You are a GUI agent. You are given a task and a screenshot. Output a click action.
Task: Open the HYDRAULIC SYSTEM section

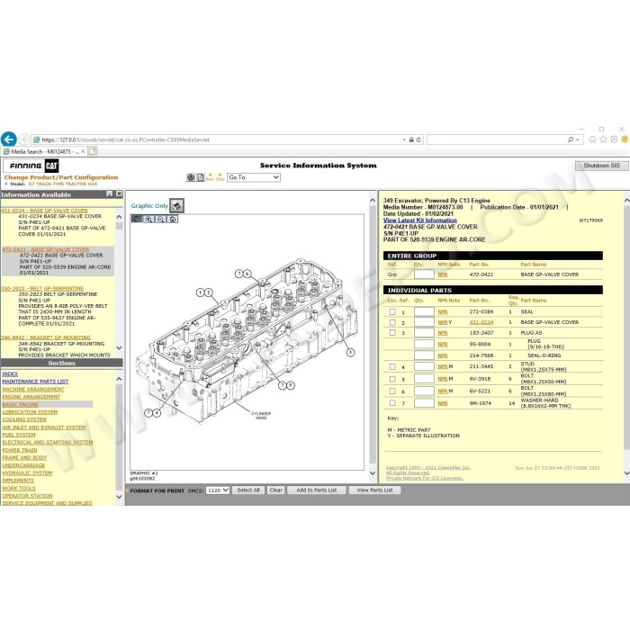click(27, 472)
